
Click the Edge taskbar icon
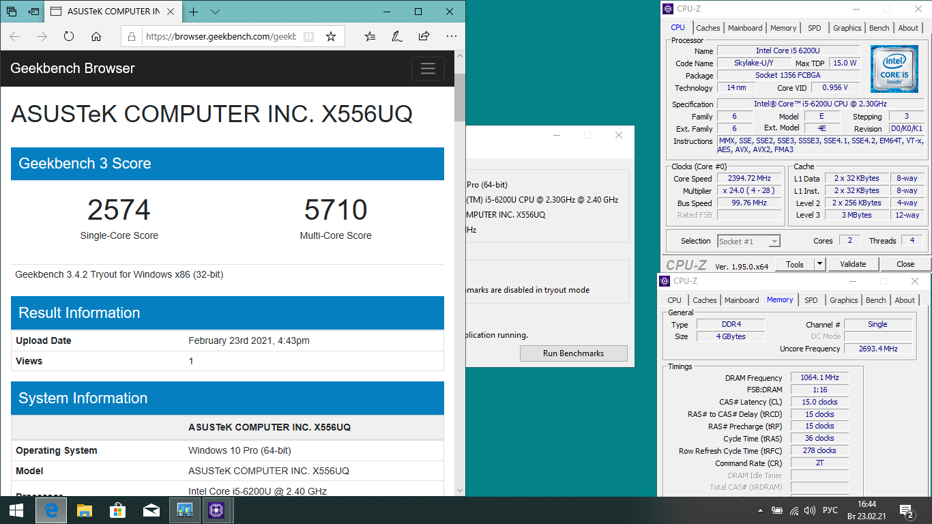pyautogui.click(x=50, y=510)
